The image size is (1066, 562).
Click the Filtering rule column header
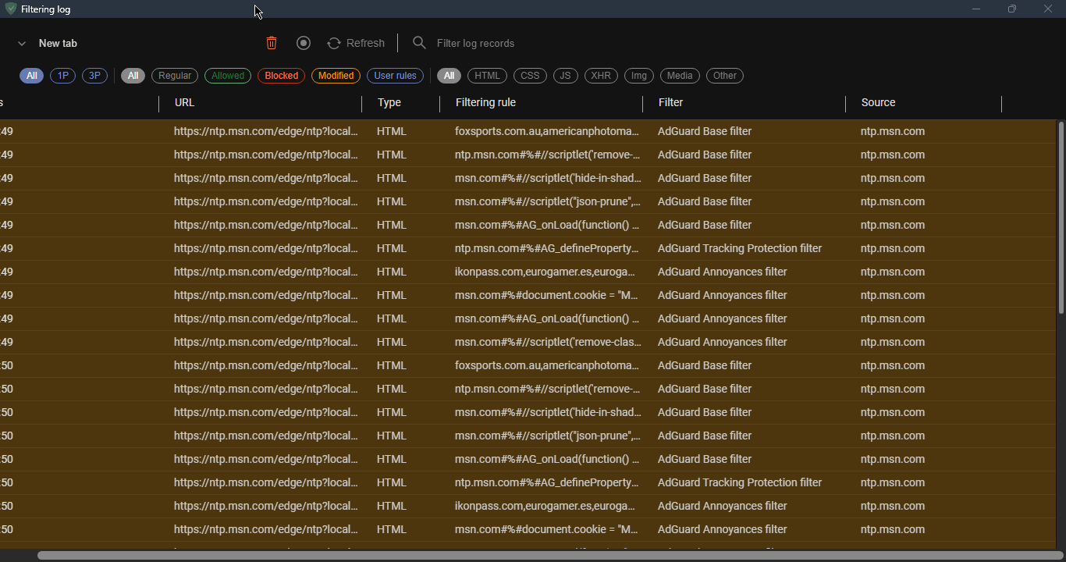click(485, 102)
